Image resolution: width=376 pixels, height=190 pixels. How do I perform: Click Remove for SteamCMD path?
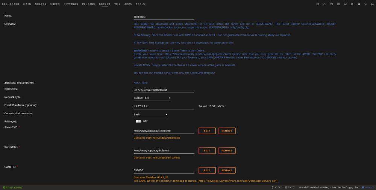click(x=227, y=131)
